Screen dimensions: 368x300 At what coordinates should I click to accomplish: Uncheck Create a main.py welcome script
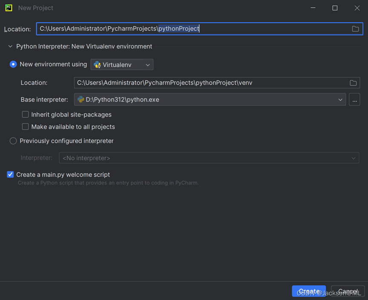(x=11, y=174)
